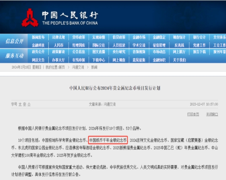Open the 法律法规 menu item
This screenshot has width=226, height=180.
pos(58,37)
